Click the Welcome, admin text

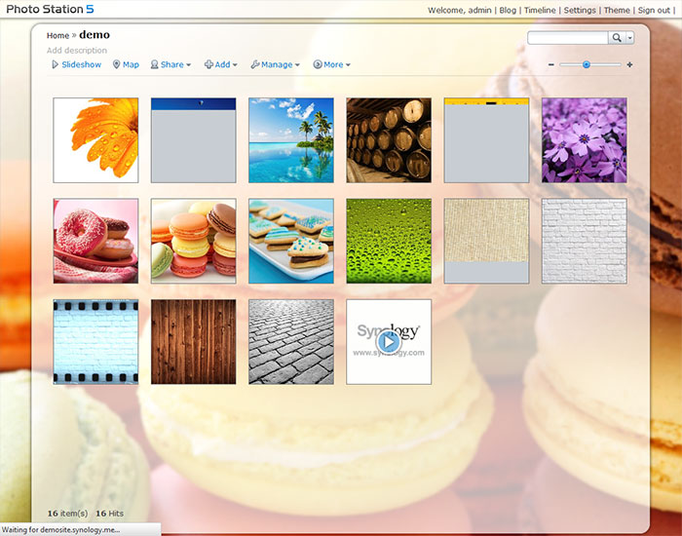(x=459, y=11)
